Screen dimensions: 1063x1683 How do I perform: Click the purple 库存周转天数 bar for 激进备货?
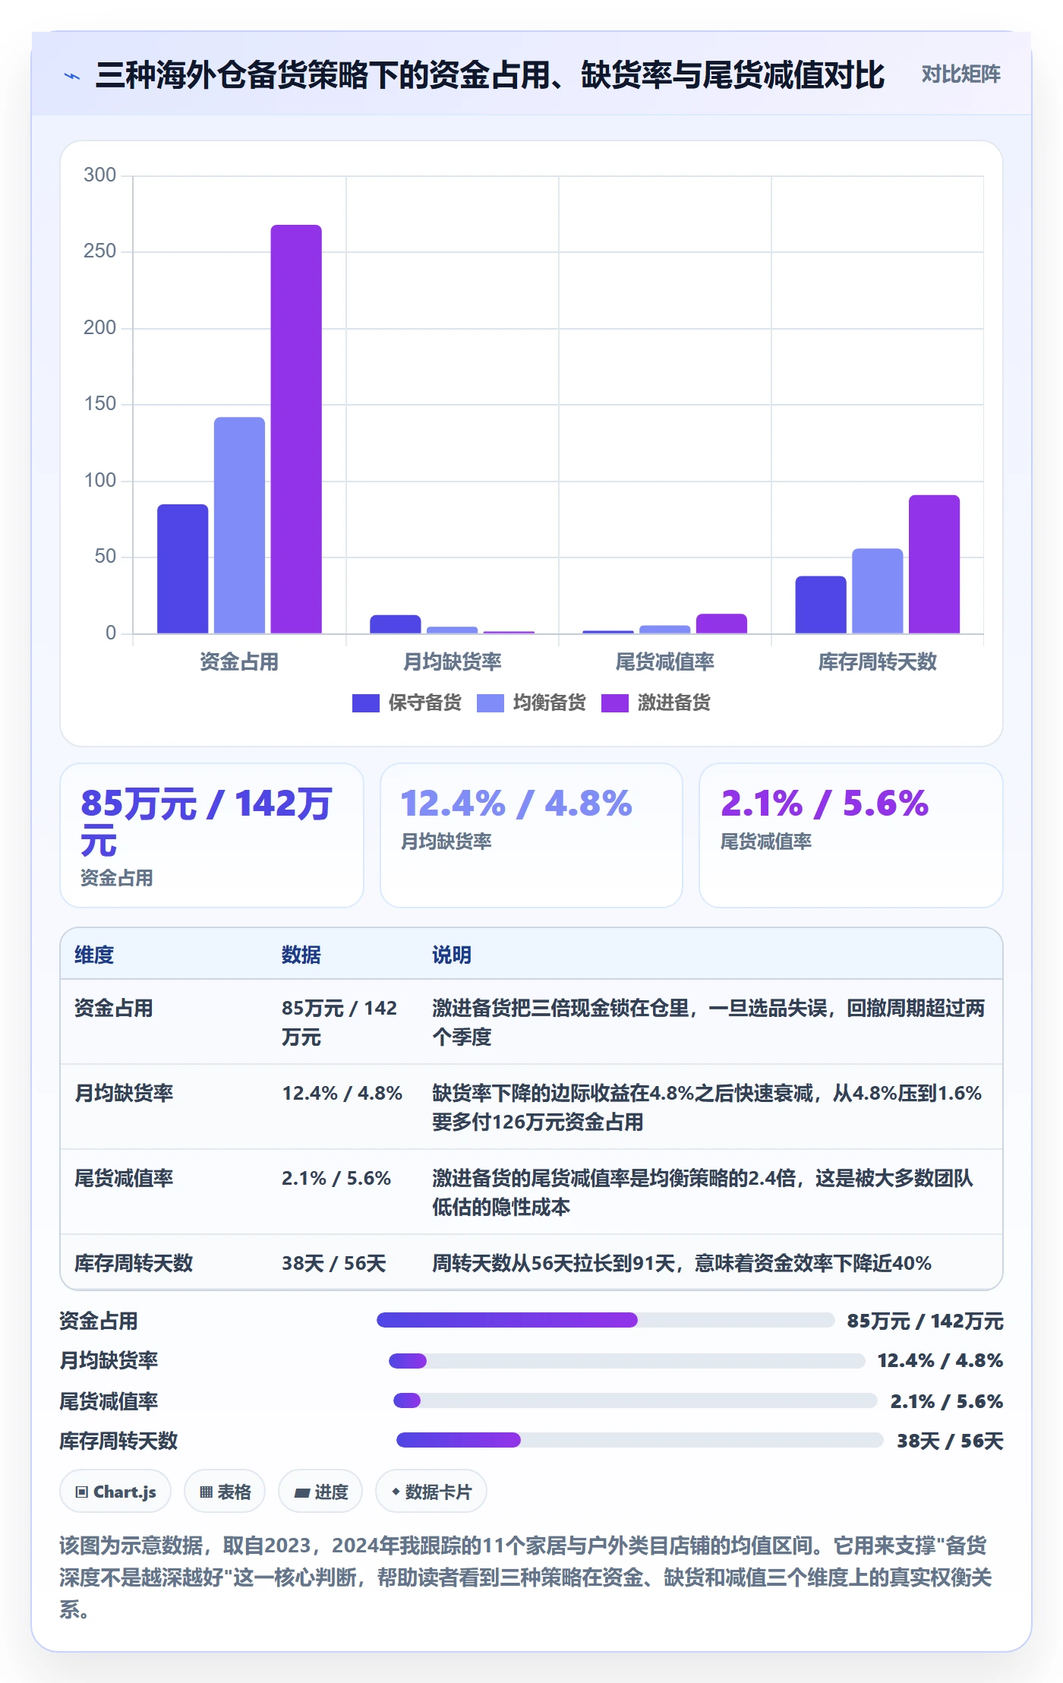coord(934,564)
